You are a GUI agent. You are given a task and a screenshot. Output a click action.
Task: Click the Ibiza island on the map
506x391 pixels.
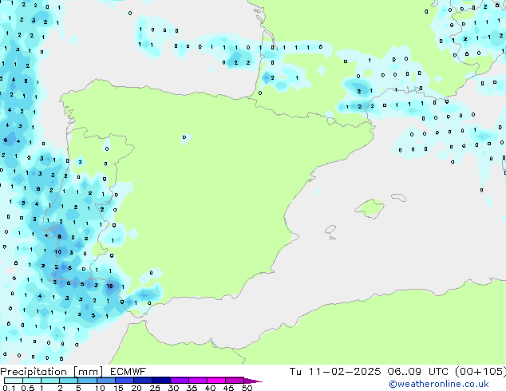pos(329,231)
